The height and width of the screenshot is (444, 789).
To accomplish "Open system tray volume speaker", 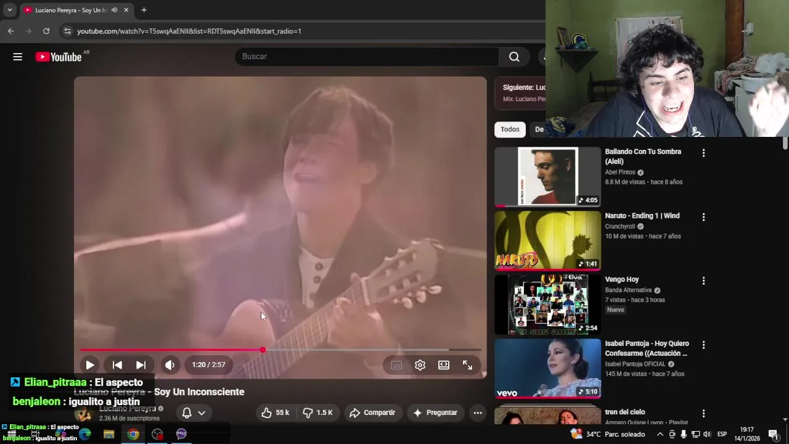I will point(707,434).
